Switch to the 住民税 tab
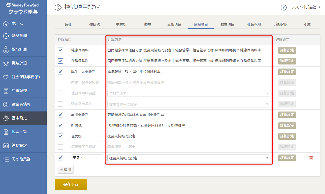This screenshot has height=194, width=325. pyautogui.click(x=94, y=24)
